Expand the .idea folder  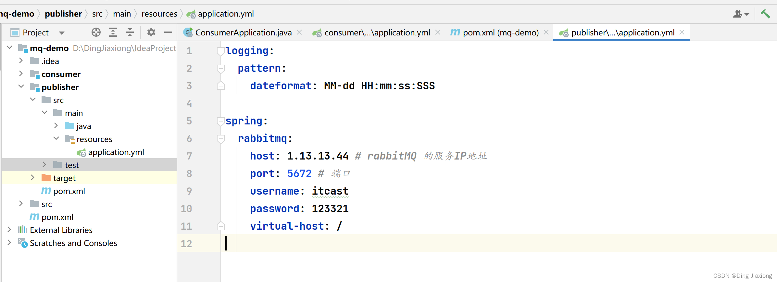point(21,60)
